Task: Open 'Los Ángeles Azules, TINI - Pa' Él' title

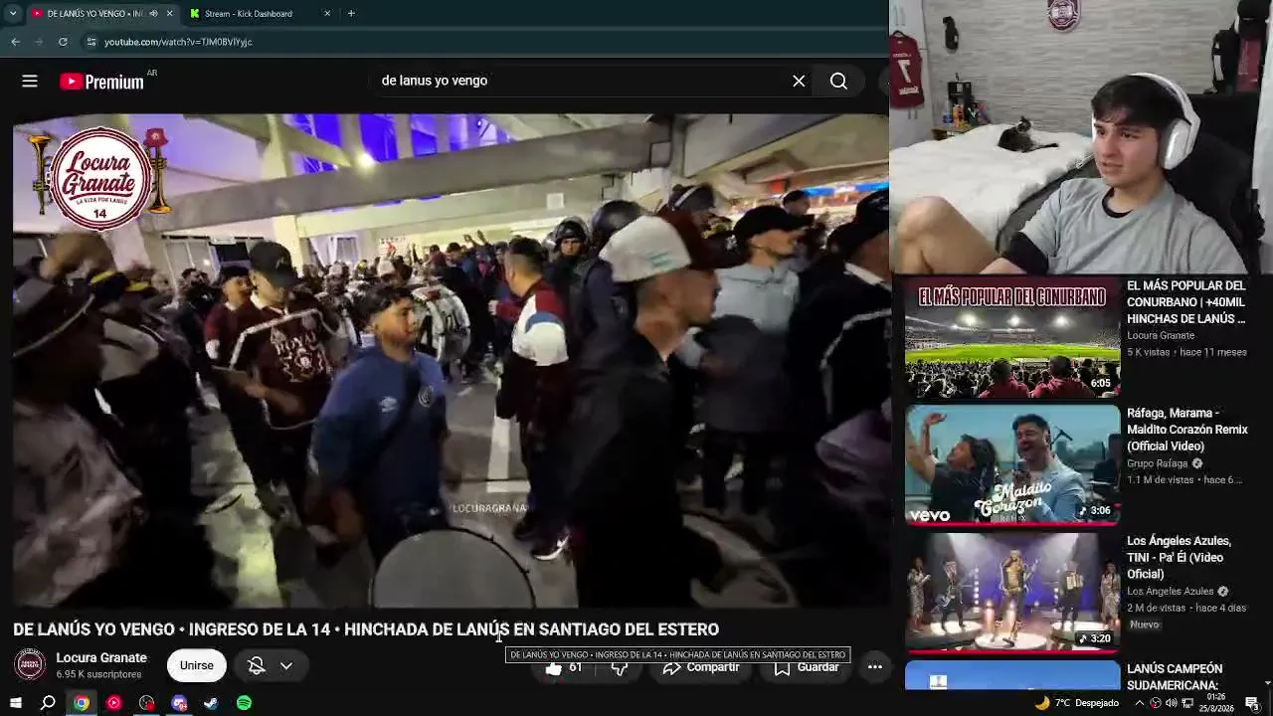Action: [x=1180, y=557]
